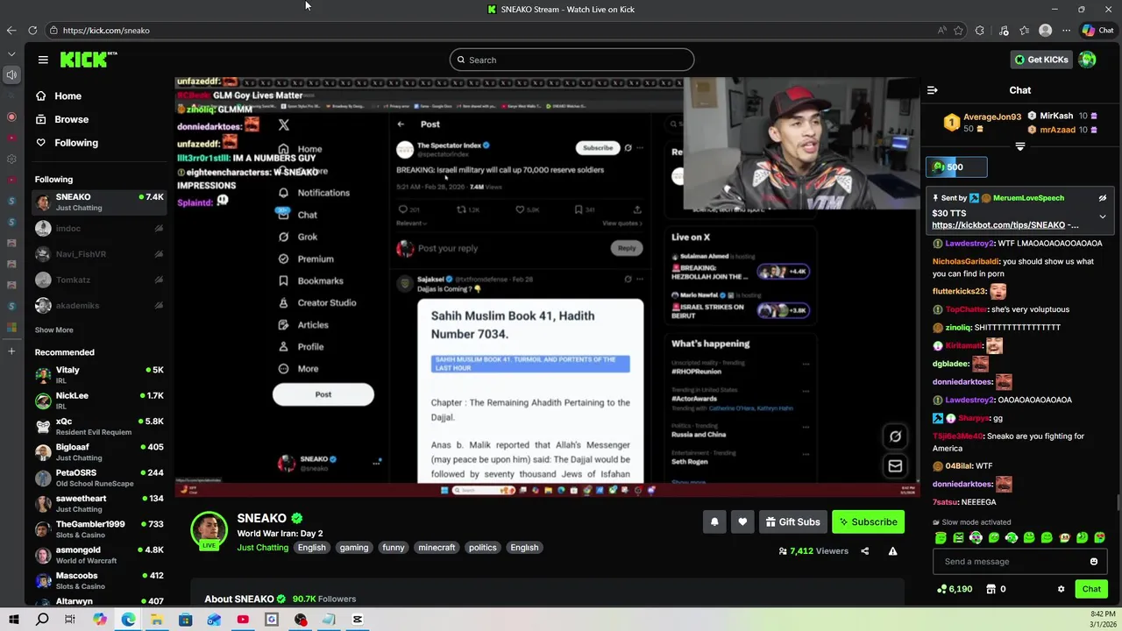
Task: Click the Get KICKs button
Action: pyautogui.click(x=1041, y=60)
